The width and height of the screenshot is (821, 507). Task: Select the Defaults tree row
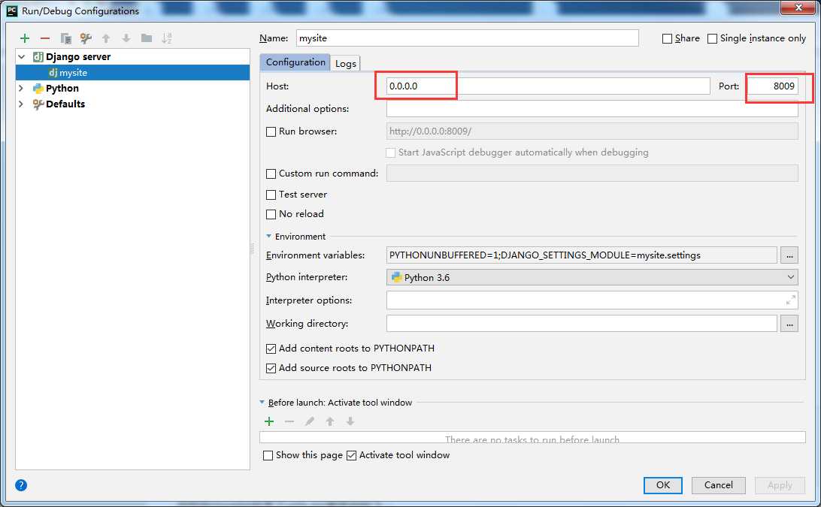(x=132, y=104)
